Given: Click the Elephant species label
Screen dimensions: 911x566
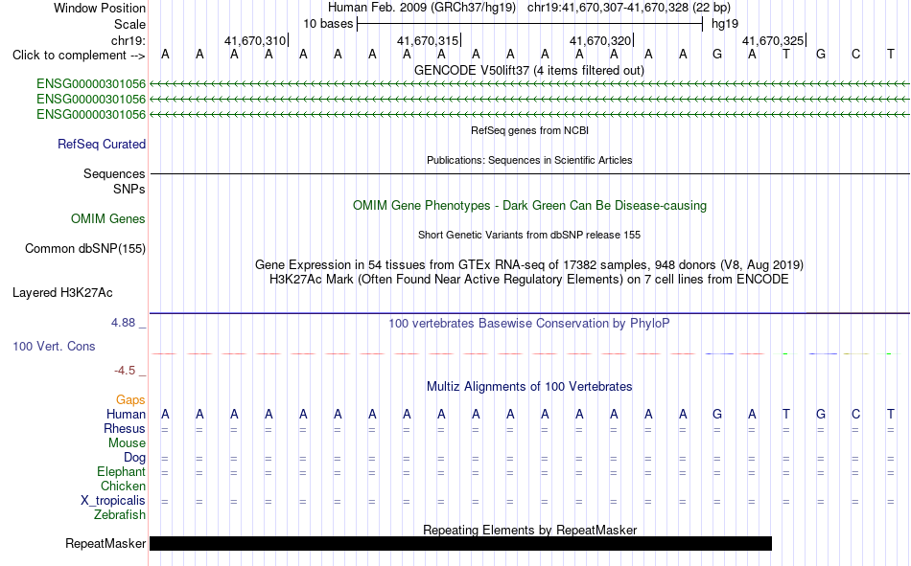Looking at the screenshot, I should click(x=121, y=471).
